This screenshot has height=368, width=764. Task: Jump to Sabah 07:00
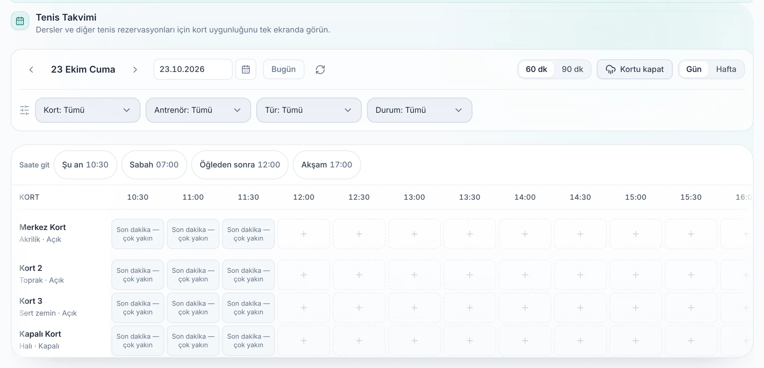(x=154, y=165)
